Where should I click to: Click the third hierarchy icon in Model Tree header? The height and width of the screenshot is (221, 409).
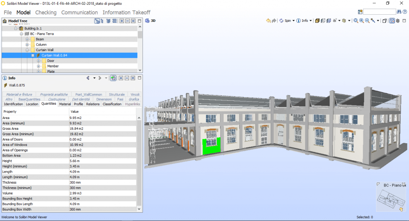pyautogui.click(x=108, y=21)
